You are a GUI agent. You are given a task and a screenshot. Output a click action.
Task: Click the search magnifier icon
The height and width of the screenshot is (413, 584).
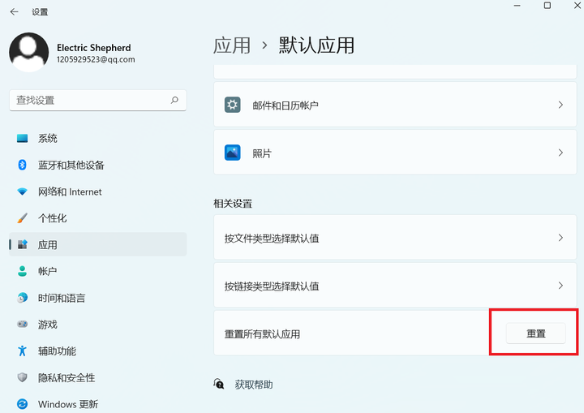tap(174, 100)
